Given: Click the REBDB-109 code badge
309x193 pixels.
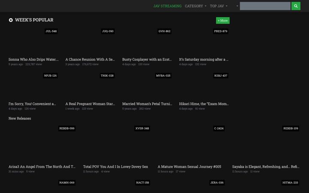Looking at the screenshot, I should coord(291,128).
